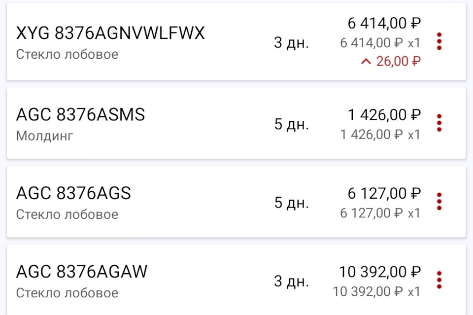Tap the 3 дн. delivery time for XYG
The width and height of the screenshot is (473, 315).
coord(291,43)
